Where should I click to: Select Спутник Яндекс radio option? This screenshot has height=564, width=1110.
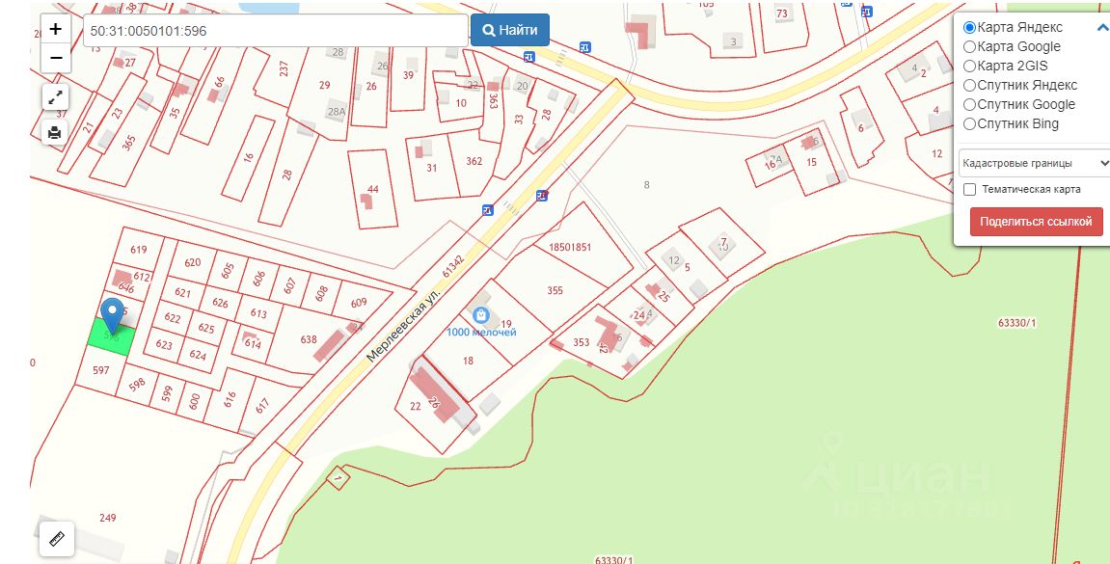click(x=969, y=85)
